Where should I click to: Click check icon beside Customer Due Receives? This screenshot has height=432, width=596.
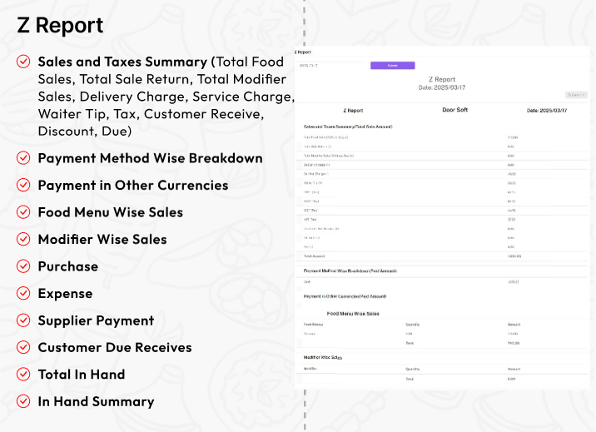click(x=23, y=347)
